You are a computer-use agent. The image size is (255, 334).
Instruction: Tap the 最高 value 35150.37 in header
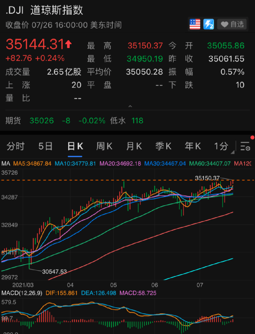click(145, 46)
